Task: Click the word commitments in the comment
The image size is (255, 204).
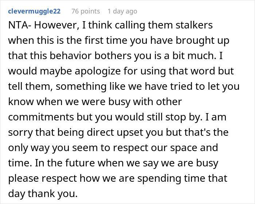Action: tap(41, 117)
